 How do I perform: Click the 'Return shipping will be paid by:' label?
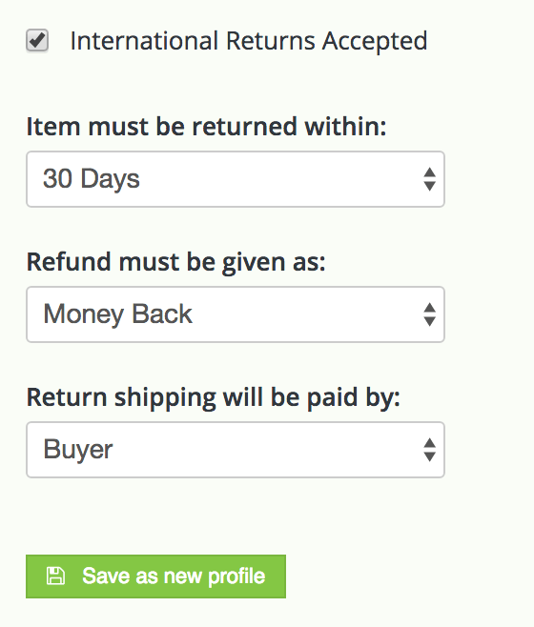point(214,398)
